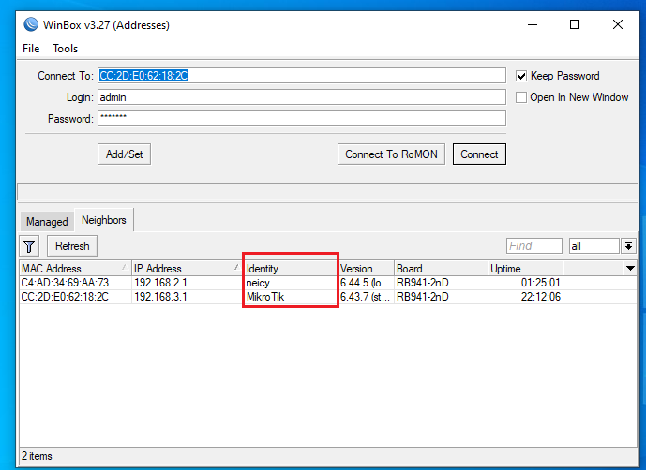
Task: Open the File menu
Action: [x=31, y=49]
